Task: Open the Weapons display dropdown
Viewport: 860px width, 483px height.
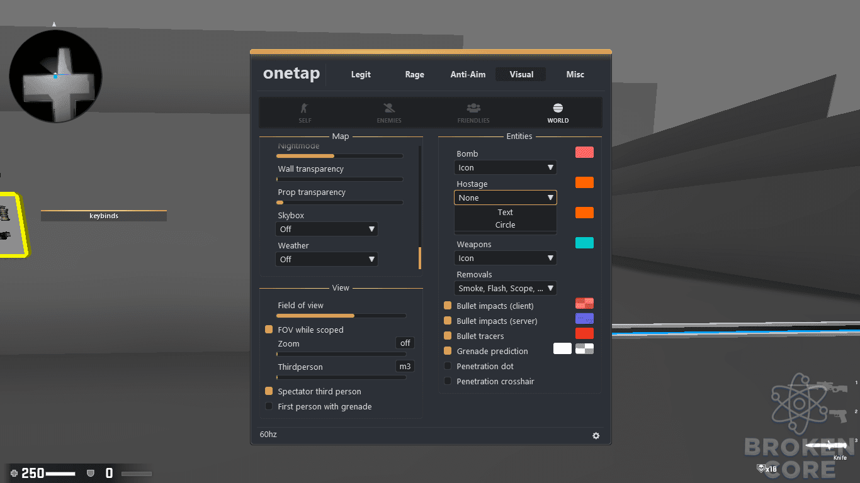Action: pos(506,258)
